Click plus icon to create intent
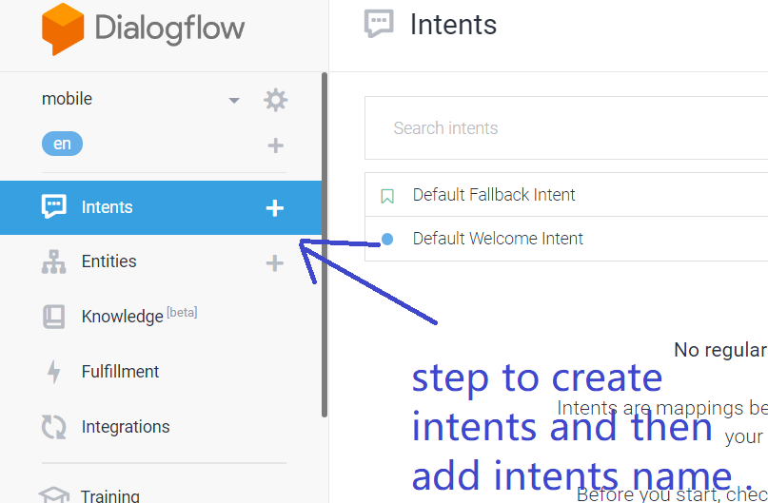 point(275,207)
